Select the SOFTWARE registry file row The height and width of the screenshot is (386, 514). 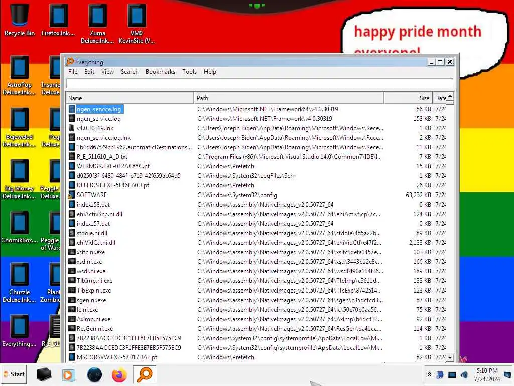(x=256, y=195)
